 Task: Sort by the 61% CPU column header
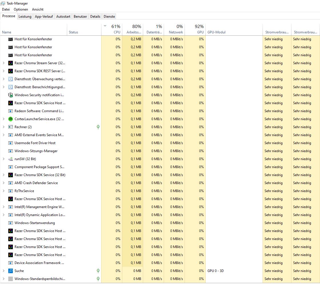tap(112, 30)
